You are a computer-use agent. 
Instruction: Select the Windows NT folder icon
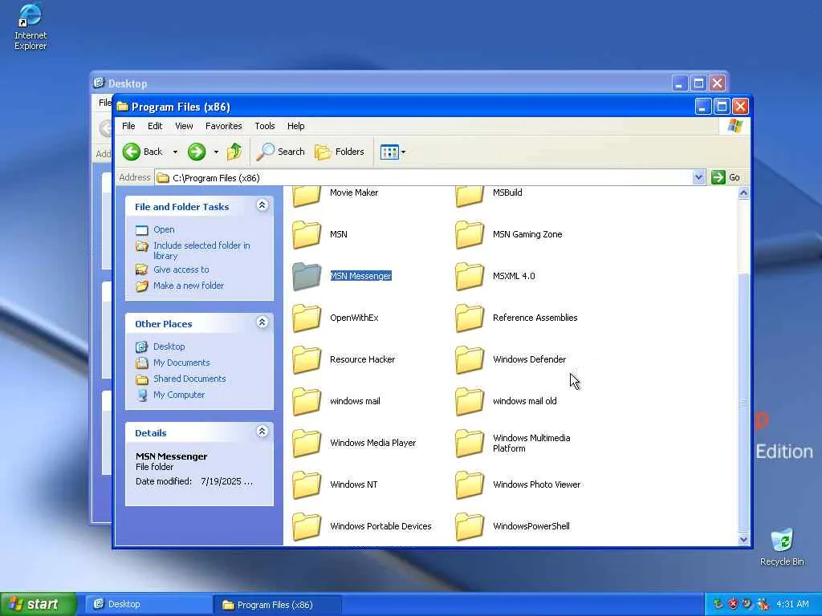click(x=307, y=484)
